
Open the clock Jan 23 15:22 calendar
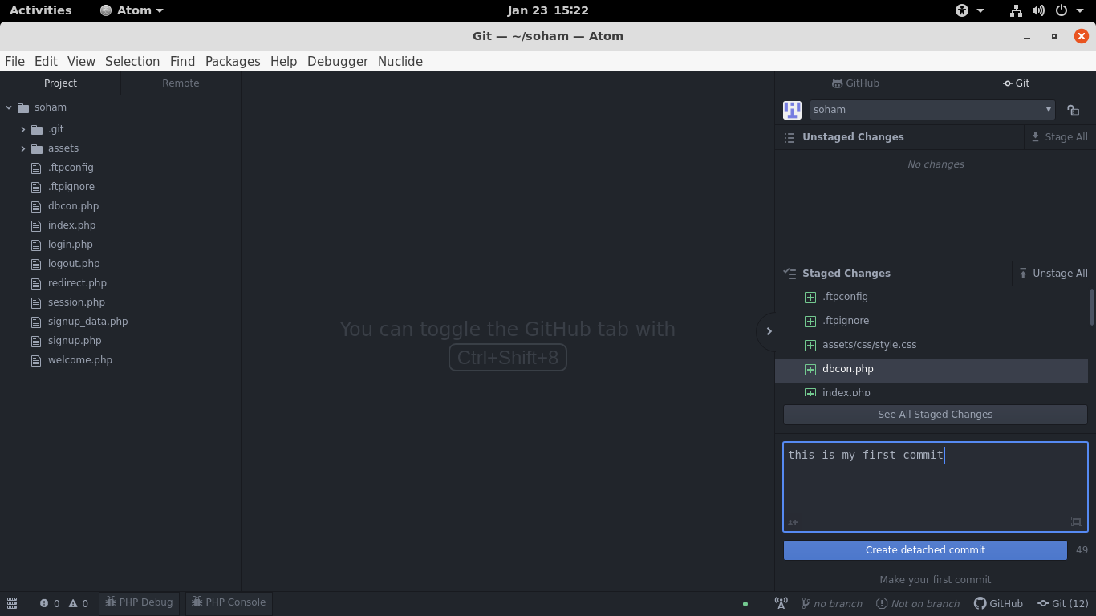(548, 10)
